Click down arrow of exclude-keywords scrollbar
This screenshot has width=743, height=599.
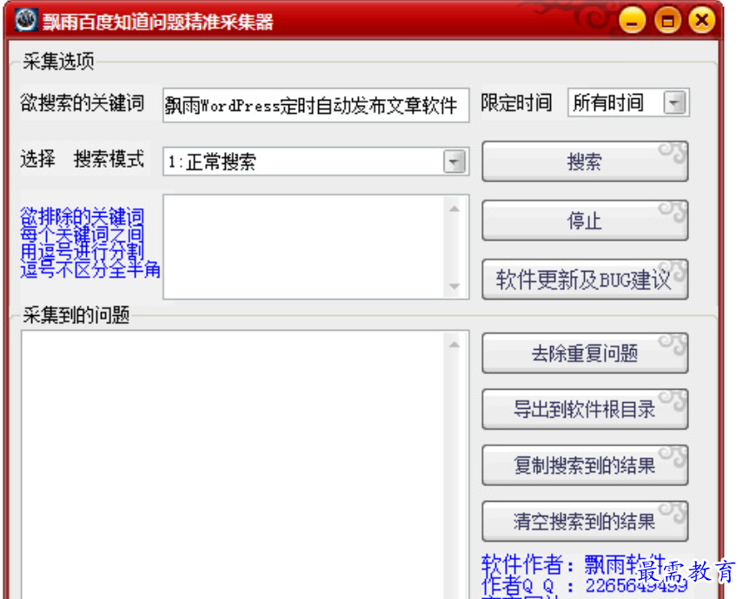(454, 286)
